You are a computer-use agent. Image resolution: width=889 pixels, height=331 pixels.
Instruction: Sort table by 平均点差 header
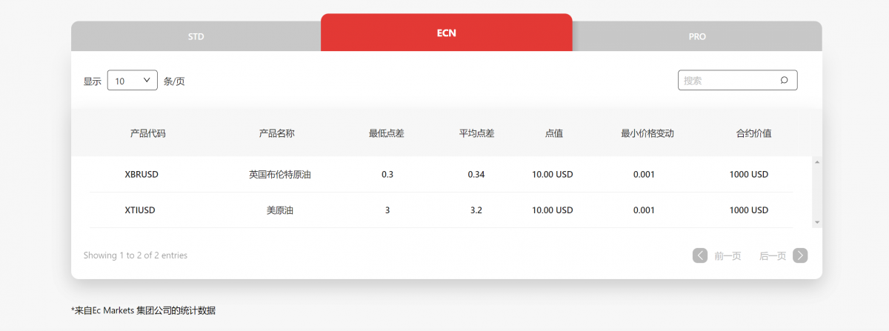click(x=476, y=134)
